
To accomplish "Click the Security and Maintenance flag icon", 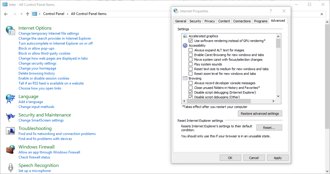I will click(10, 117).
